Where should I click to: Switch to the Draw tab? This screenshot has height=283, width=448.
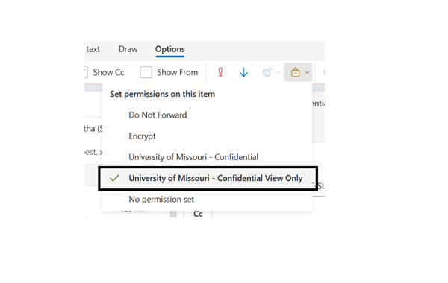point(128,49)
